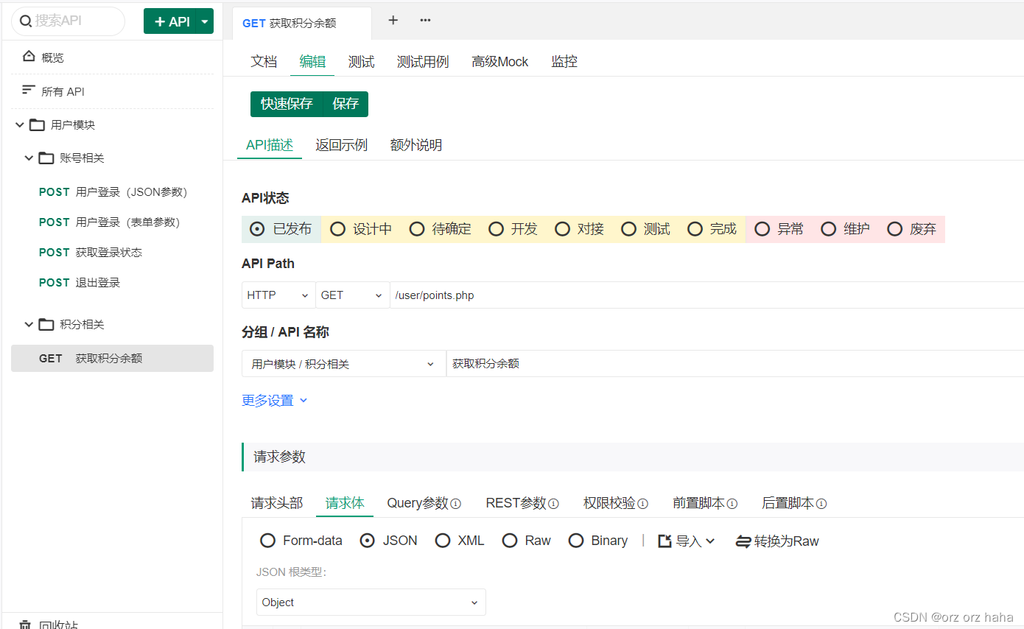Switch to the 文档 tab
This screenshot has width=1024, height=629.
pos(264,62)
